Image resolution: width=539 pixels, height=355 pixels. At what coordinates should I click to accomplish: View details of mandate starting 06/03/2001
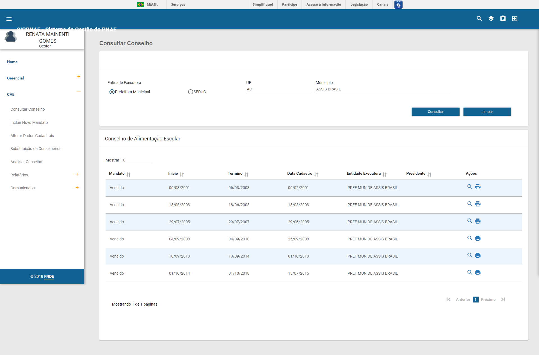point(469,187)
